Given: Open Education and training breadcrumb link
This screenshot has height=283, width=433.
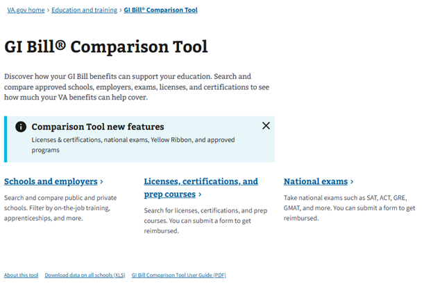Looking at the screenshot, I should coord(84,10).
